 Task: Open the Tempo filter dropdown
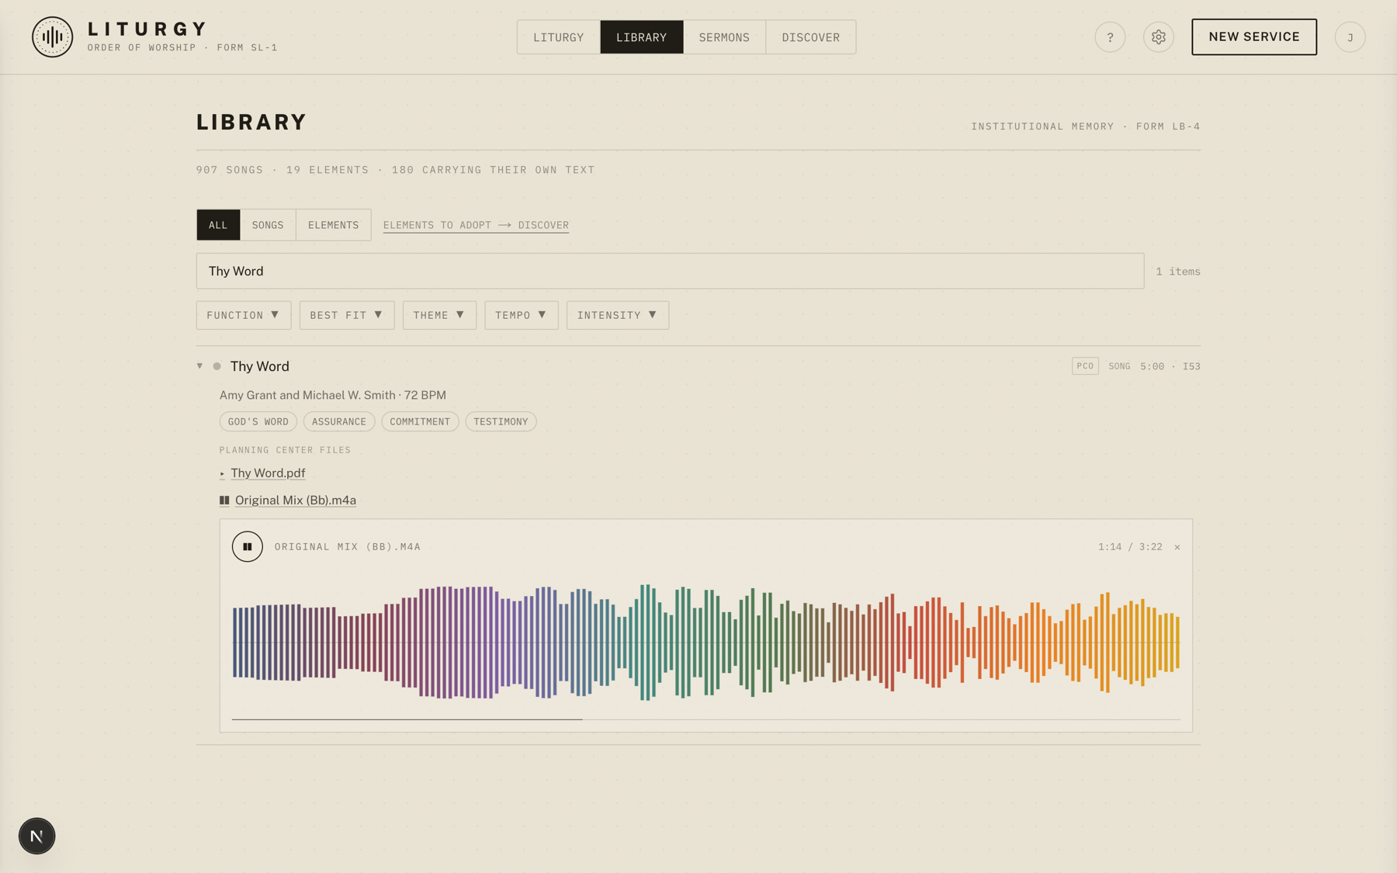(x=522, y=315)
